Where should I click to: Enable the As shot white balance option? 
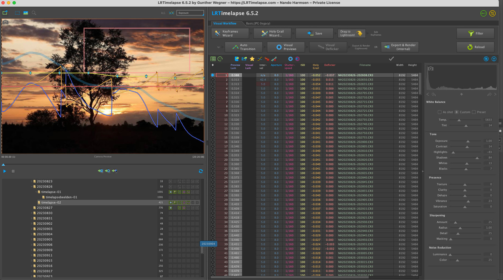click(440, 112)
